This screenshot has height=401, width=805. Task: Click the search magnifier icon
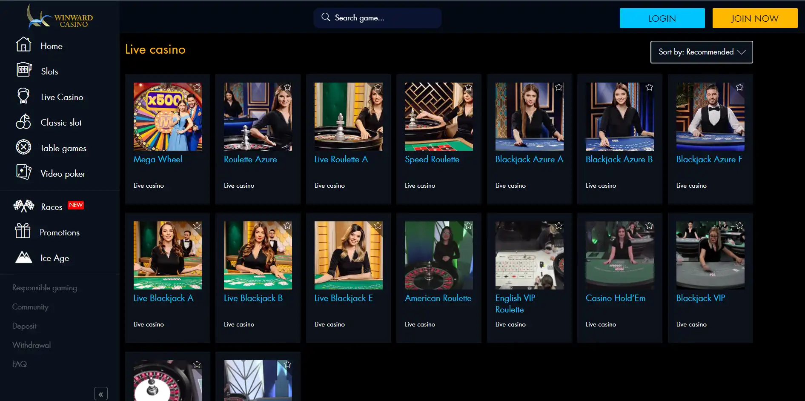tap(326, 17)
